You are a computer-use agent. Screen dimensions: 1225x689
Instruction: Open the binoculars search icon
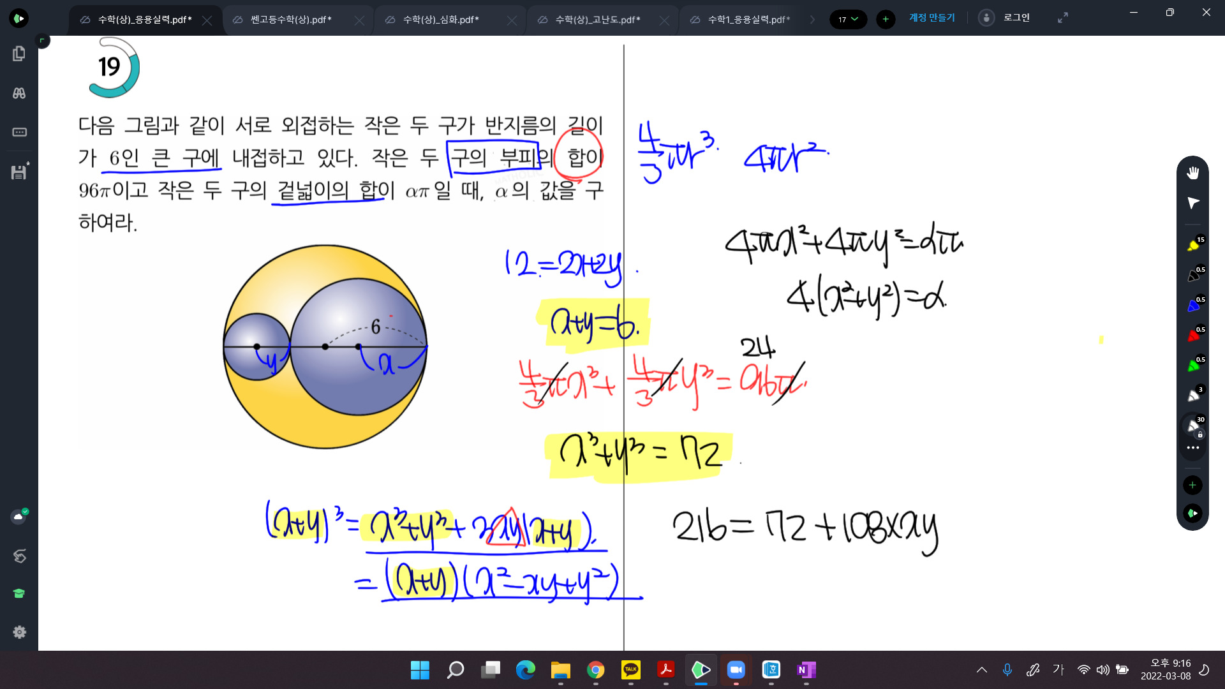tap(19, 93)
